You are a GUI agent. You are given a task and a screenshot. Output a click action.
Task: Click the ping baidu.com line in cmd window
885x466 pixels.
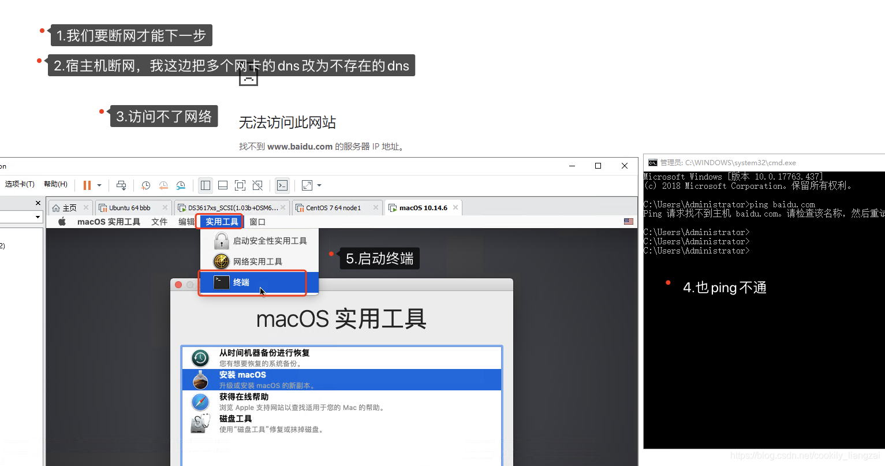pos(729,204)
